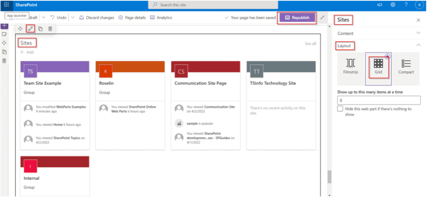
Task: Collapse the Layout section
Action: click(379, 46)
